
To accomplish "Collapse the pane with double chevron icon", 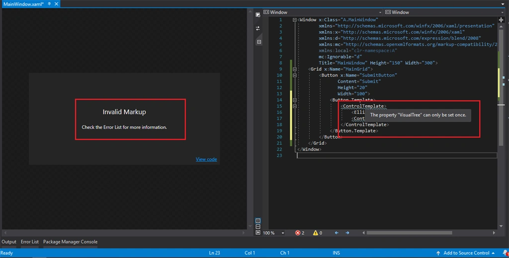I will tap(258, 232).
